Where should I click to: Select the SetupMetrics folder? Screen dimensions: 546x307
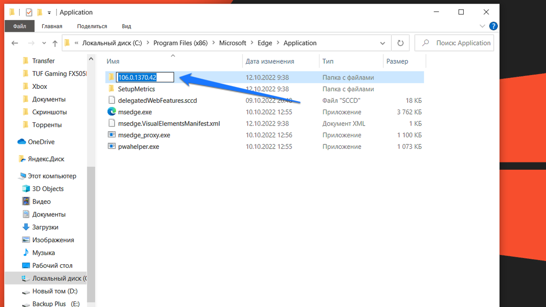click(136, 89)
